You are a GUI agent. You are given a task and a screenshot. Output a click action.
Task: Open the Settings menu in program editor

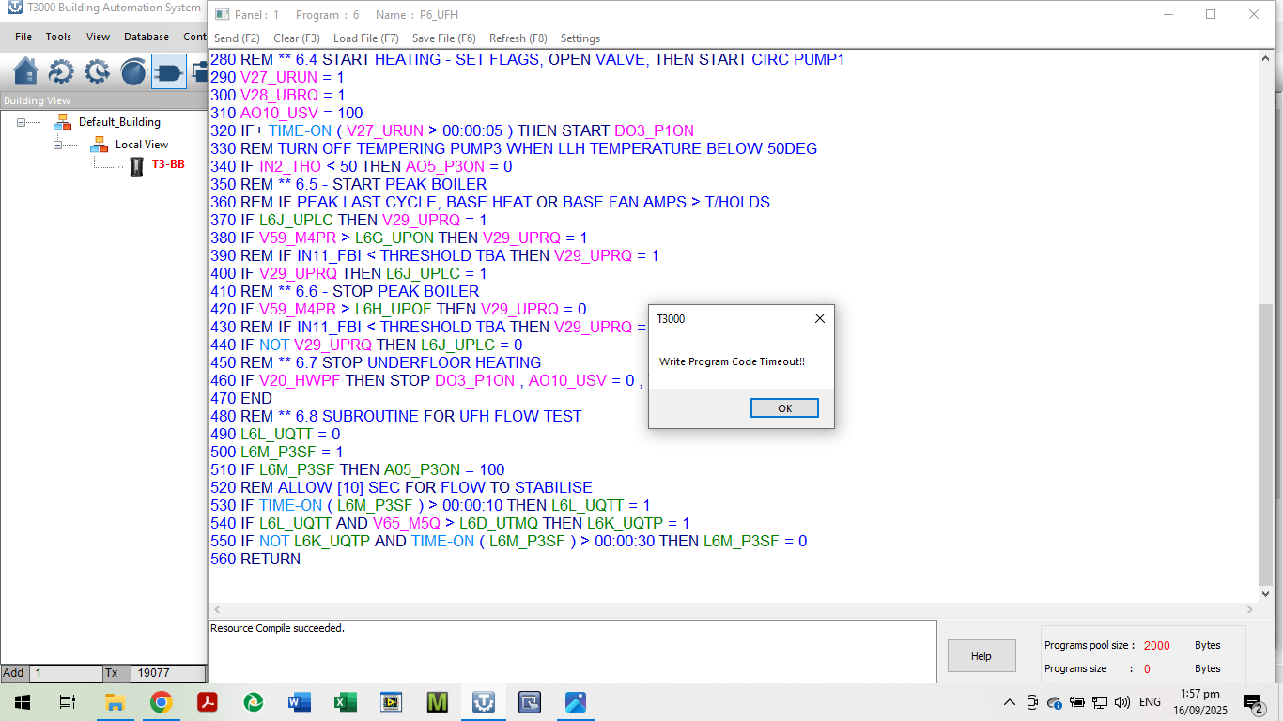(580, 38)
